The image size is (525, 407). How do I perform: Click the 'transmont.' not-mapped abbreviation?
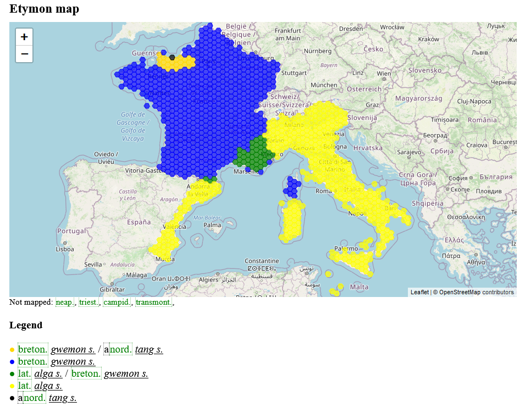(153, 302)
